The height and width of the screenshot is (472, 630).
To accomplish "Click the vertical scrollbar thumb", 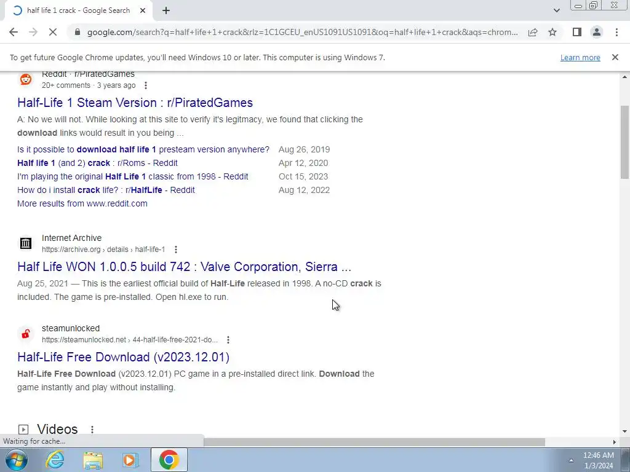I will coord(625,142).
